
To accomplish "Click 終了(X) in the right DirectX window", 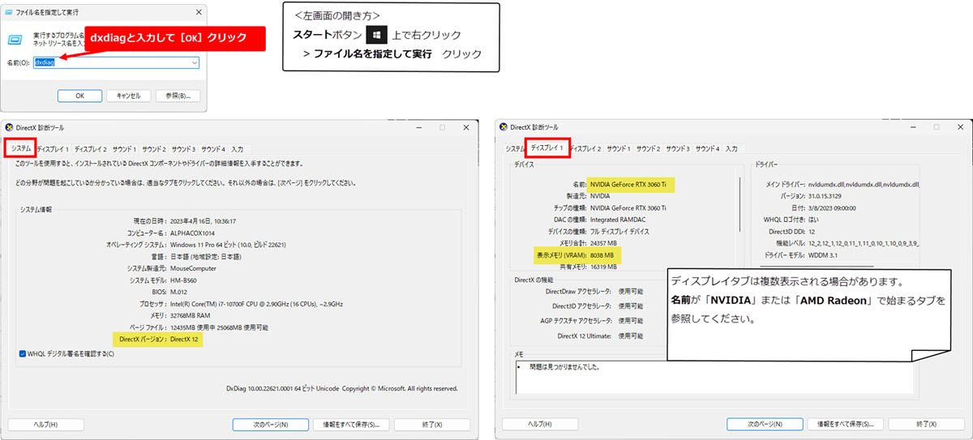I will pos(927,424).
